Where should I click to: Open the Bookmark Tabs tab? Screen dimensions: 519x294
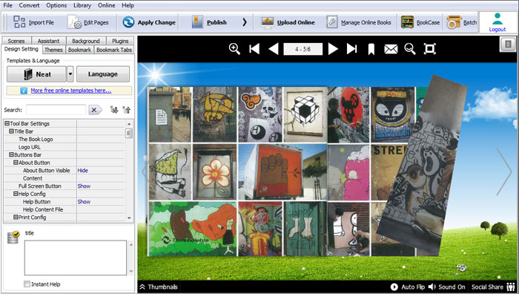pyautogui.click(x=114, y=50)
